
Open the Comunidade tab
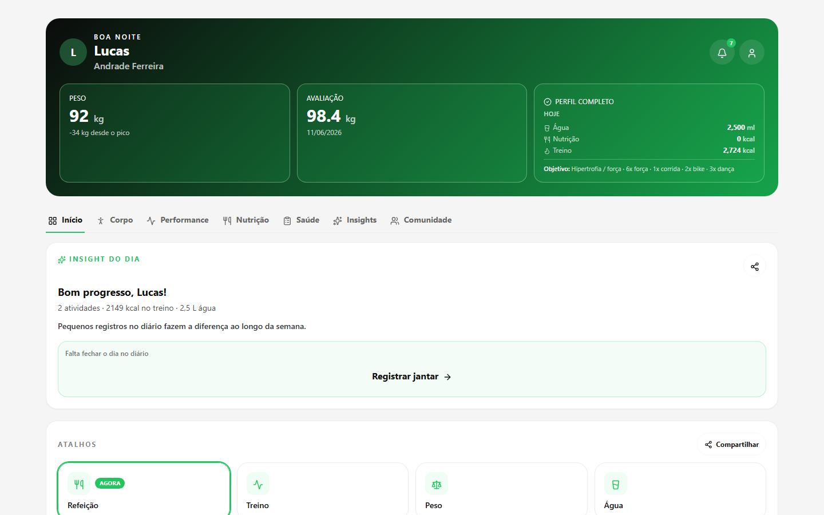421,220
